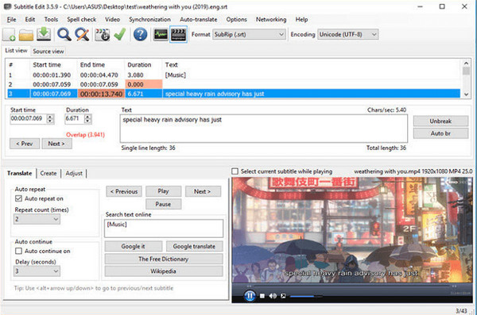Click the Google translate button

(195, 246)
